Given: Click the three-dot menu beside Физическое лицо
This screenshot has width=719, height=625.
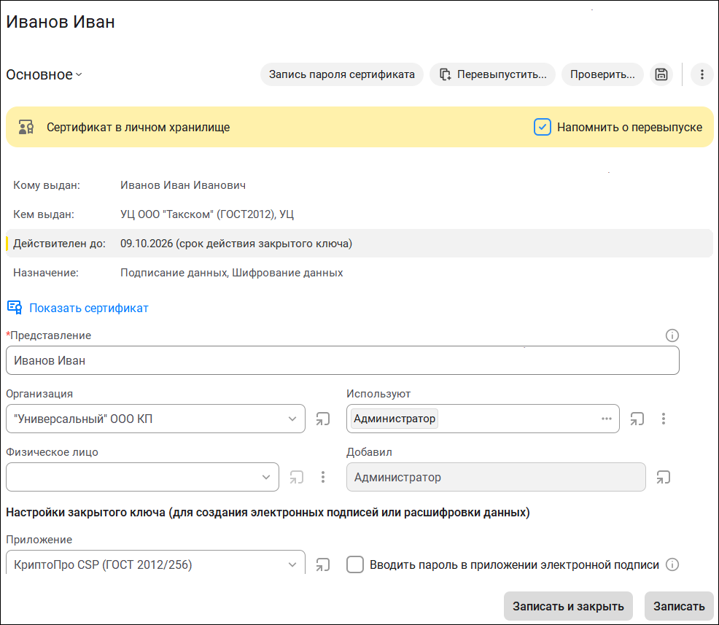Looking at the screenshot, I should pos(323,477).
